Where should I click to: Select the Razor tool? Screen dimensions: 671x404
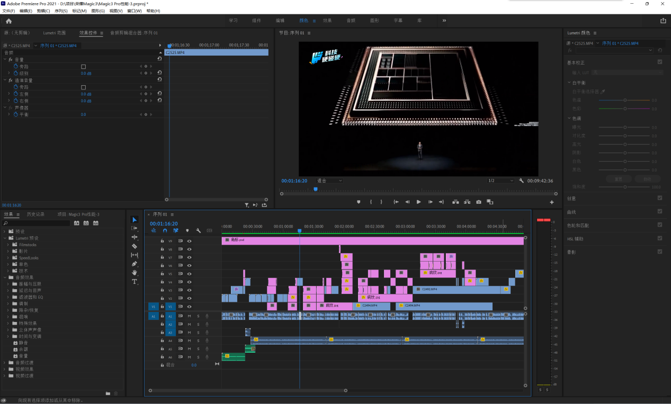coord(135,246)
